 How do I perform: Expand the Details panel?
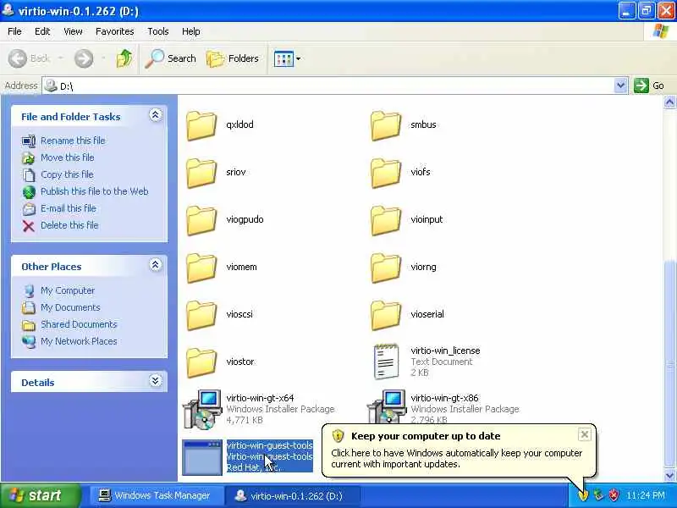point(156,380)
